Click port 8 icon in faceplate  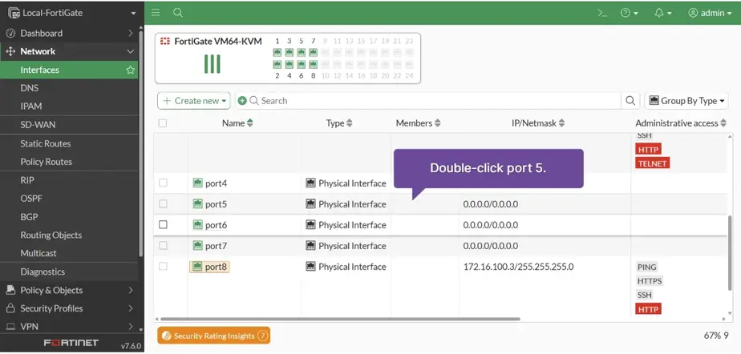pyautogui.click(x=313, y=64)
